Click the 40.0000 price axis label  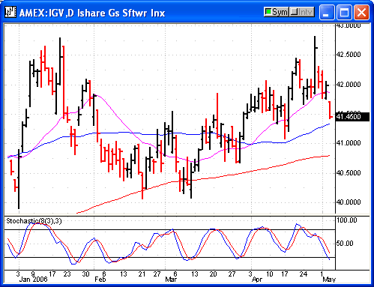(349, 202)
